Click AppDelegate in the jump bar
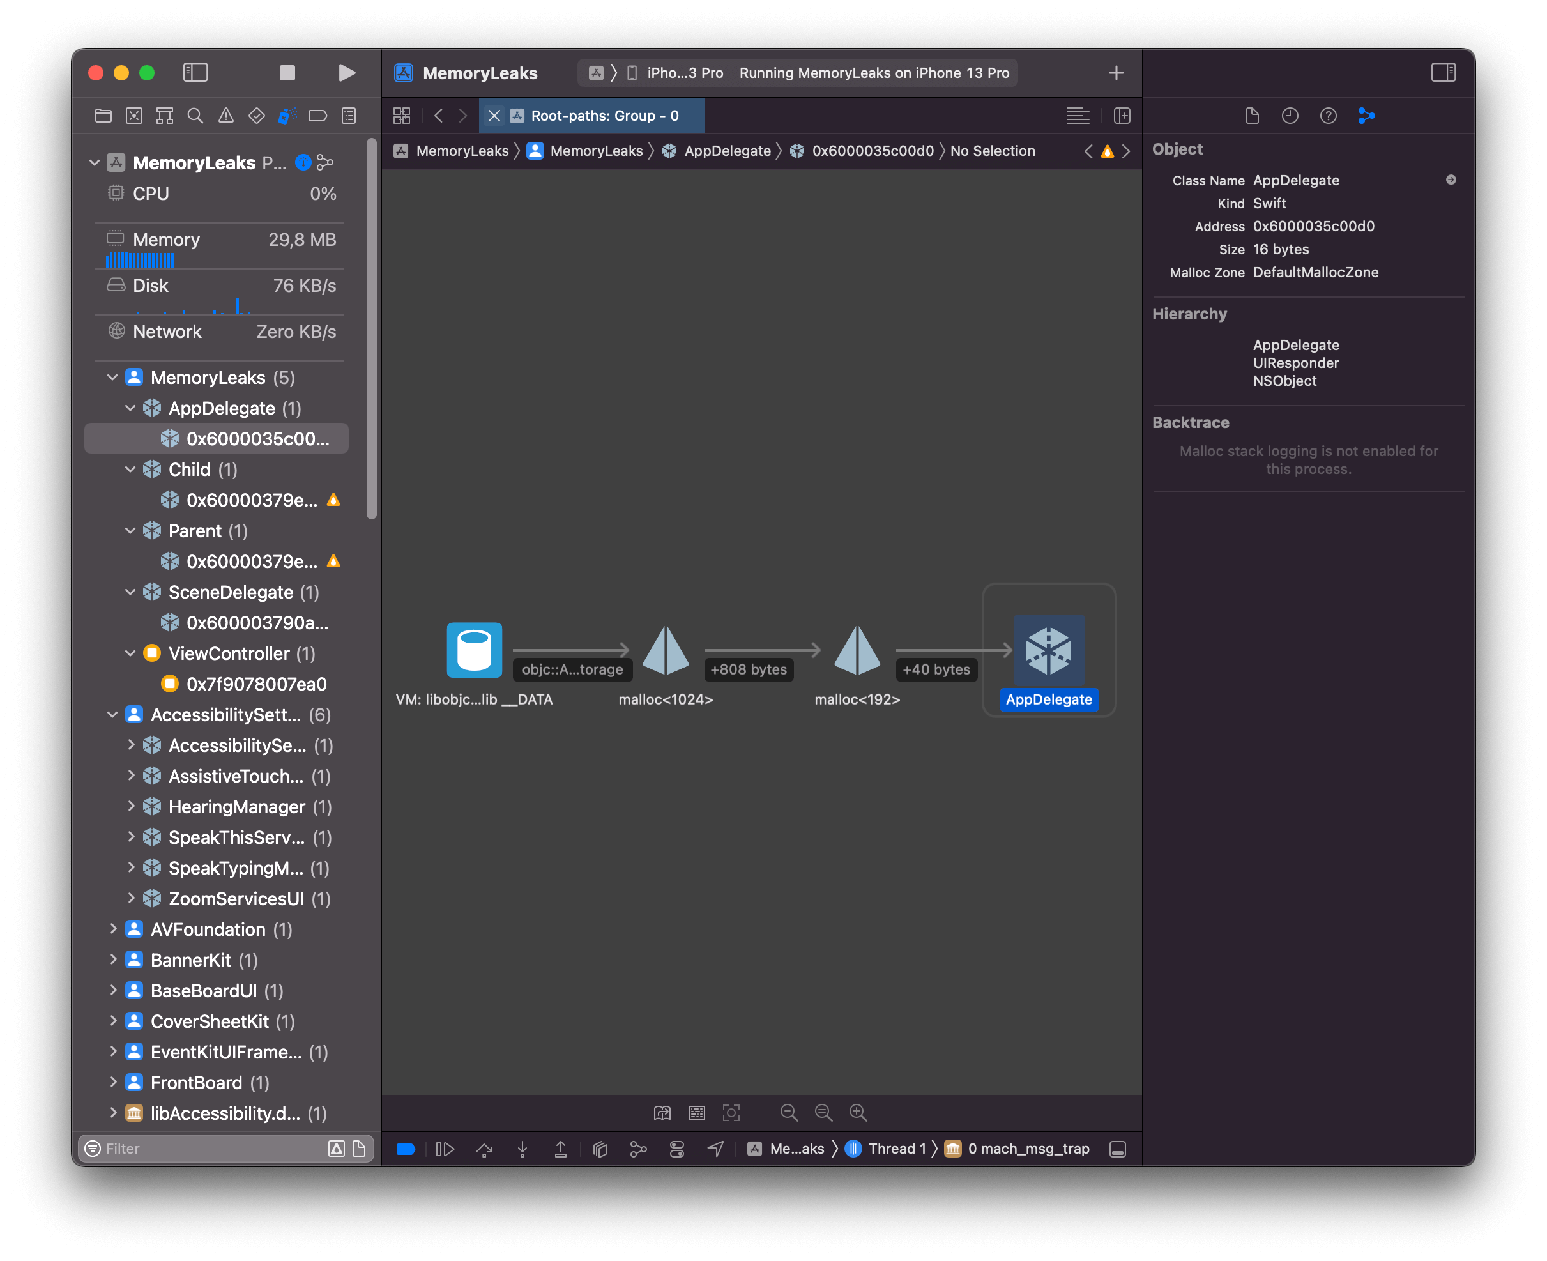This screenshot has height=1261, width=1547. [727, 151]
